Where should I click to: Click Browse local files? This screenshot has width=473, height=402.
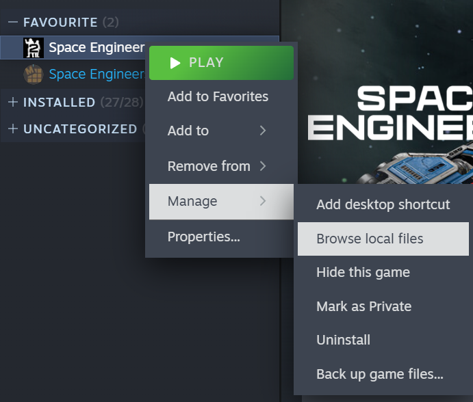[370, 239]
